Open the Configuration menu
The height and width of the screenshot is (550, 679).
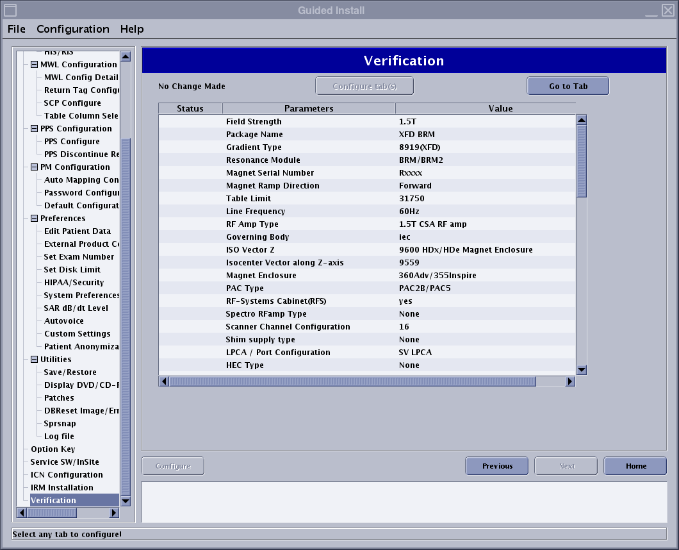pos(73,29)
